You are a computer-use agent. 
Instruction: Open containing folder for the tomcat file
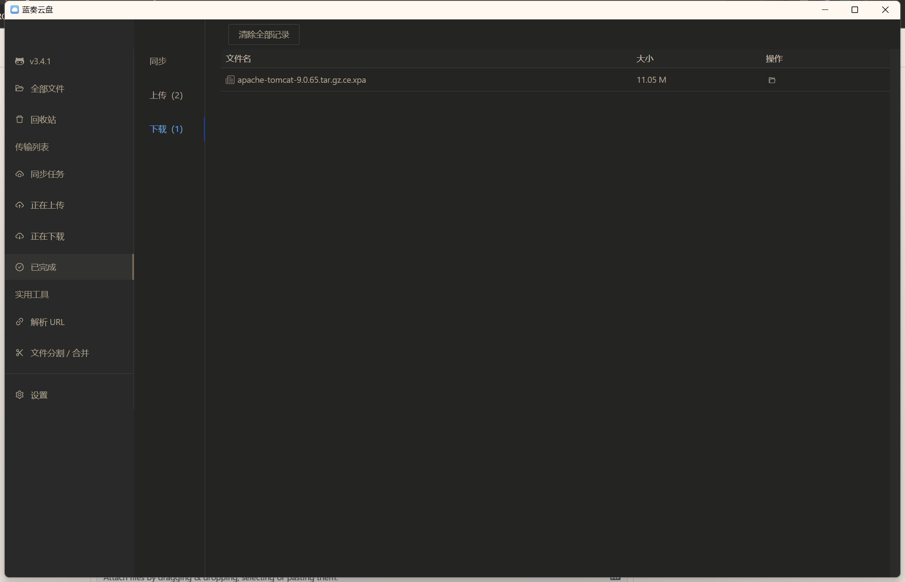[x=772, y=80]
